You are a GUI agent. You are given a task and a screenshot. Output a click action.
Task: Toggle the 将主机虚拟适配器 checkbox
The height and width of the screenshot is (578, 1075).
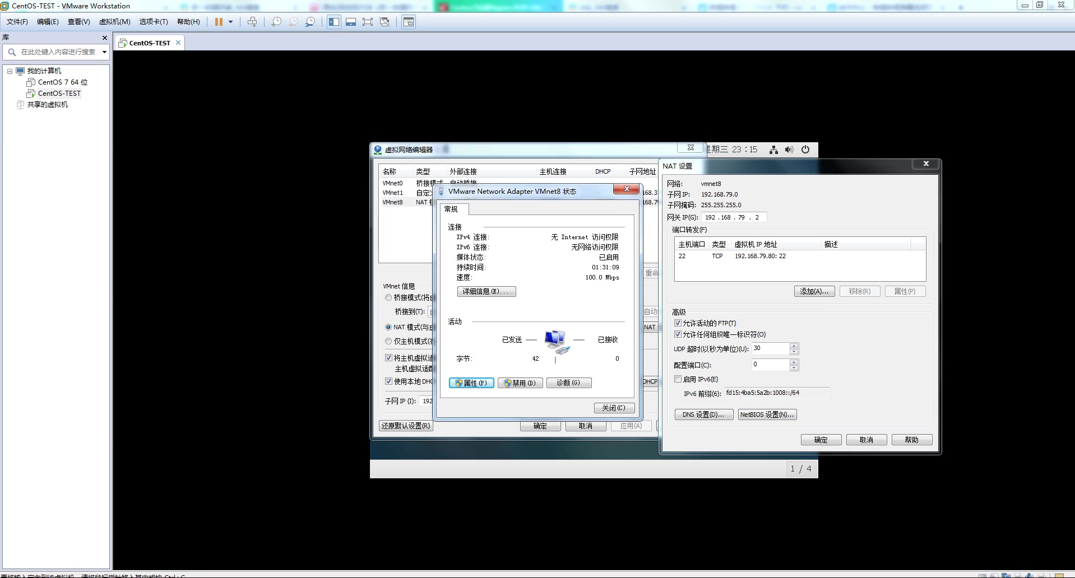coord(388,358)
